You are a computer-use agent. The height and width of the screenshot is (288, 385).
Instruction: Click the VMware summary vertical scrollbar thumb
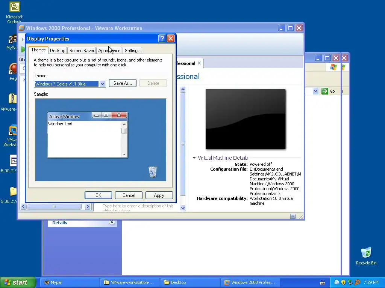[x=183, y=144]
